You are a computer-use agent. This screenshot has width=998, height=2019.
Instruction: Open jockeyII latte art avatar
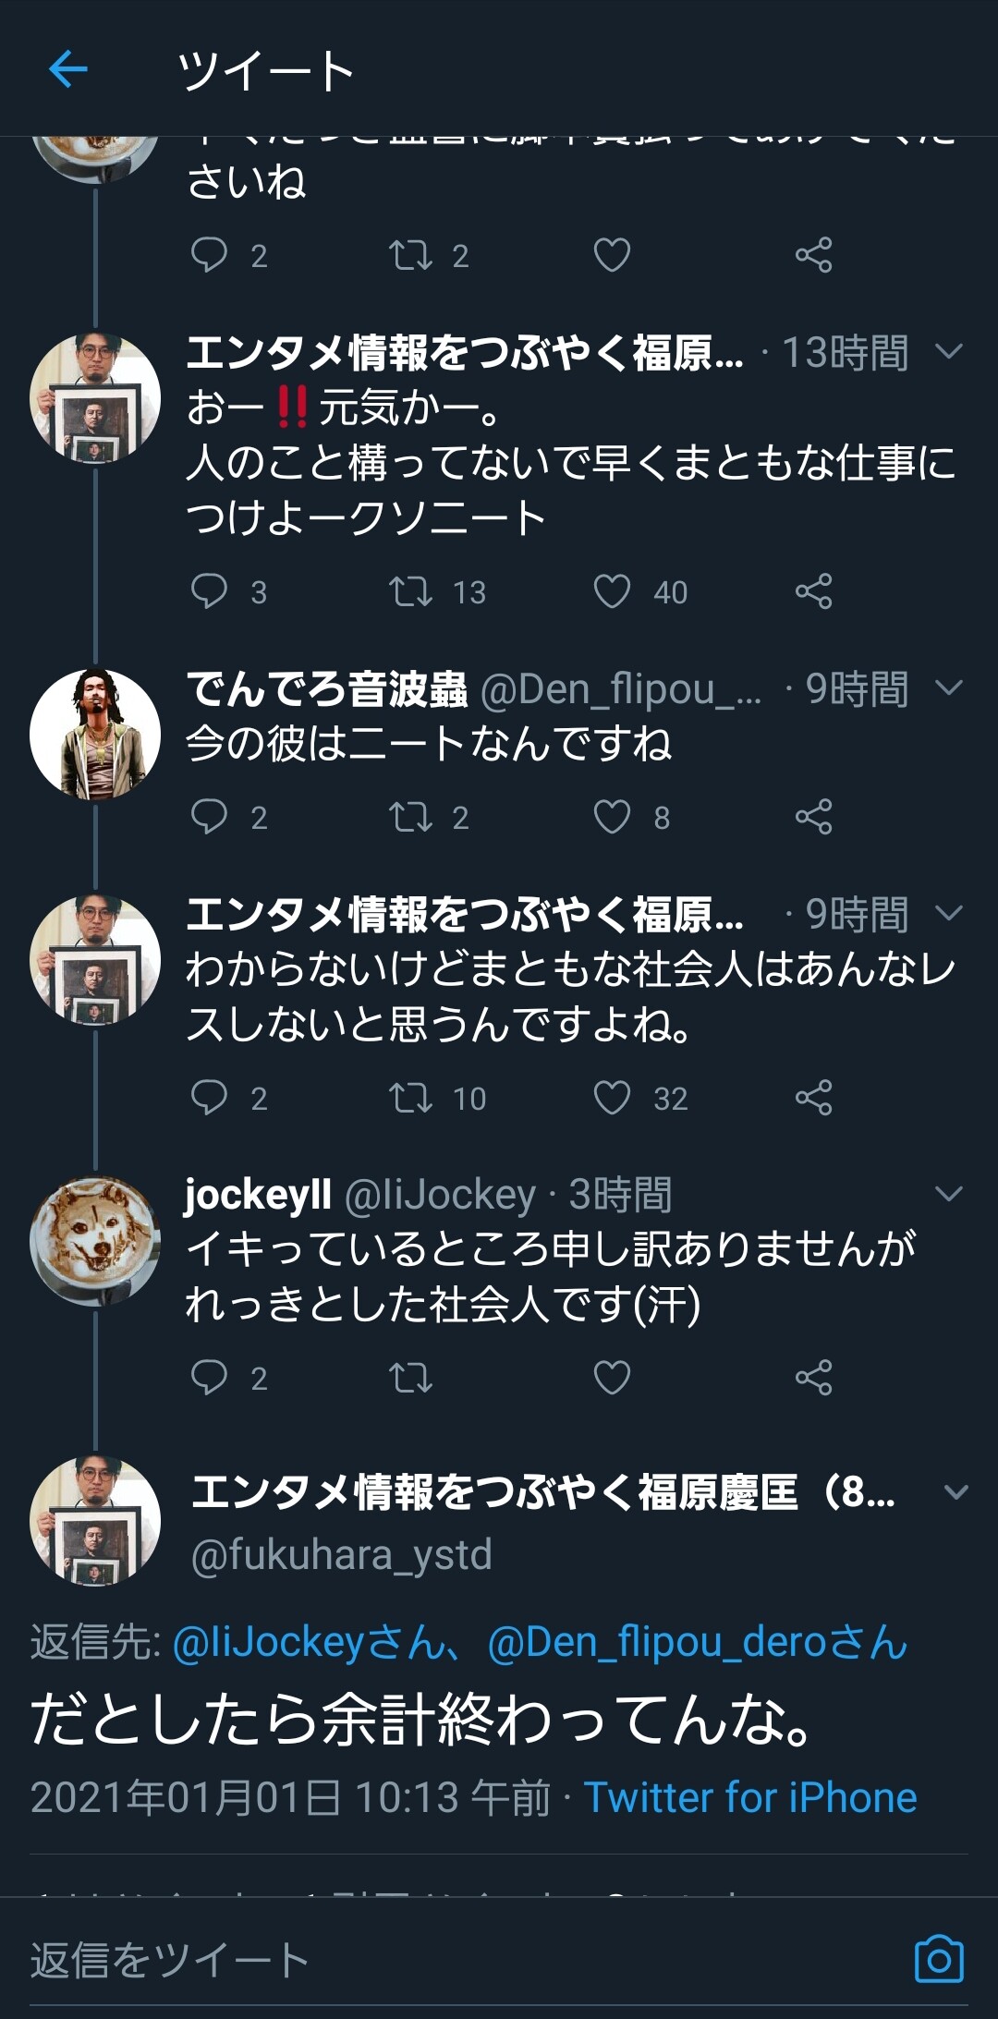click(x=95, y=1240)
